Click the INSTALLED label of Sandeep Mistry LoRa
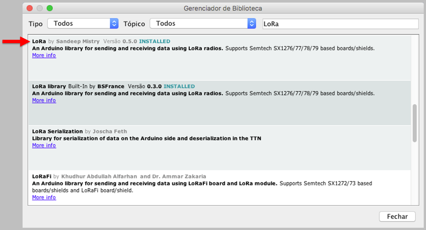 point(155,41)
